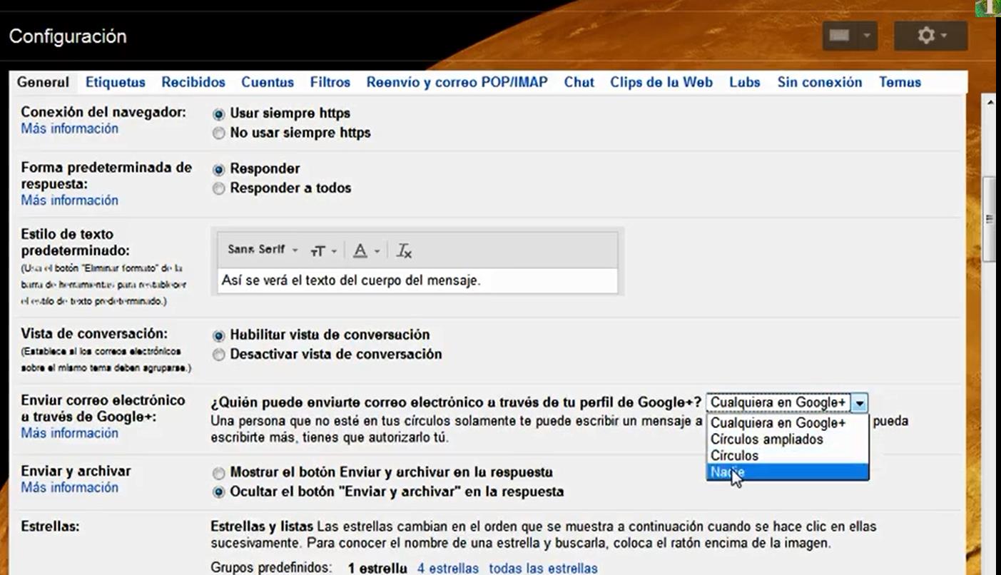Choose Círculos in dropdown list
Viewport: 1001px width, 575px height.
[788, 456]
